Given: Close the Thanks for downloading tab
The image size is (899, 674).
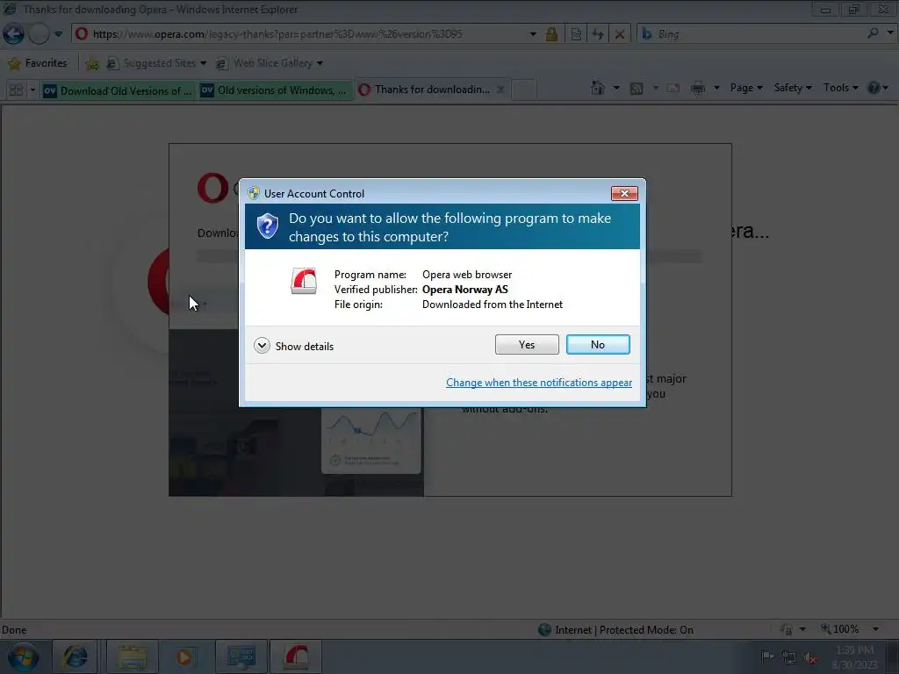Looking at the screenshot, I should tap(500, 90).
